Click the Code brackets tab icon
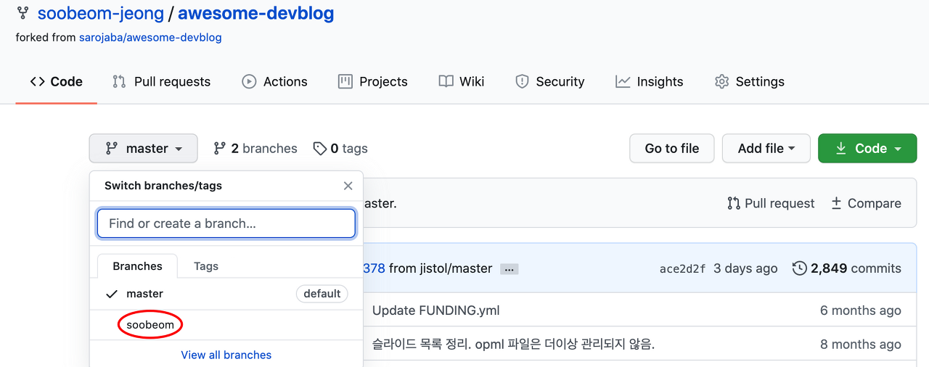This screenshot has width=929, height=367. tap(37, 81)
